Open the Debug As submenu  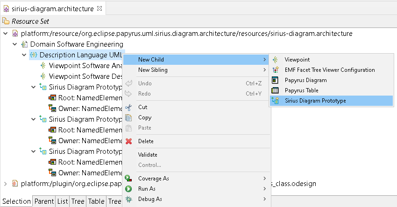(x=197, y=199)
